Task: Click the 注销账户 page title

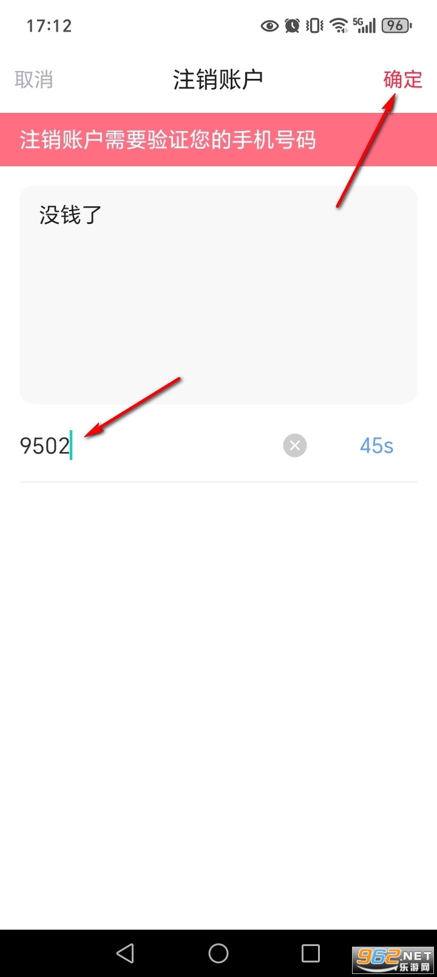Action: [x=218, y=79]
